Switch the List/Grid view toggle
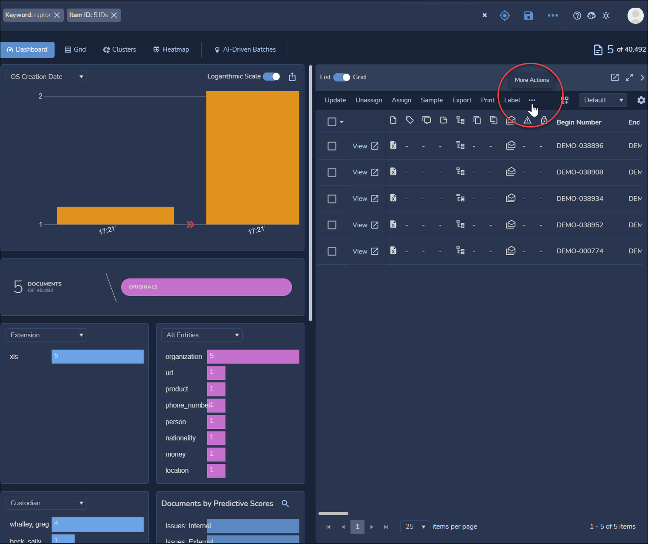Viewport: 648px width, 544px height. click(x=342, y=77)
